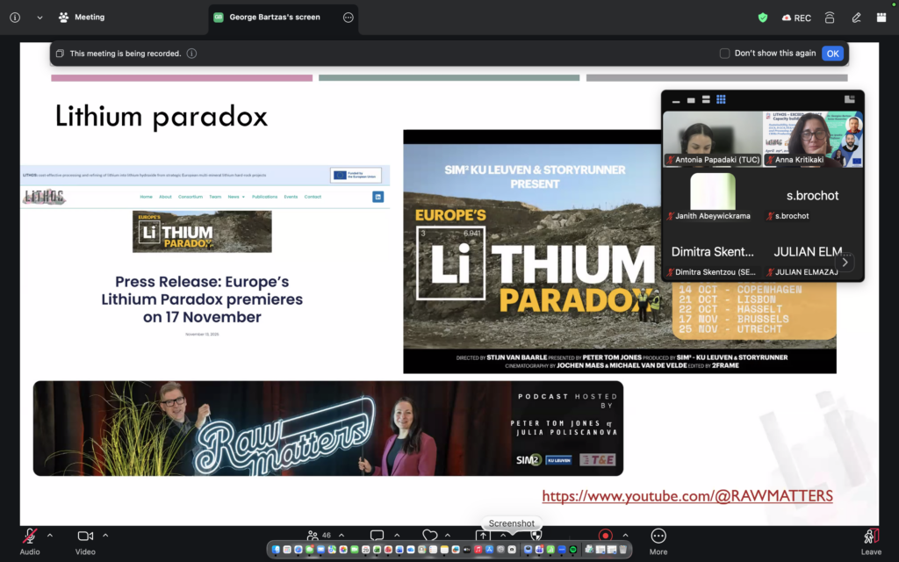Select Antonia Papadaki (TUC) video tile
899x562 pixels.
pos(713,139)
